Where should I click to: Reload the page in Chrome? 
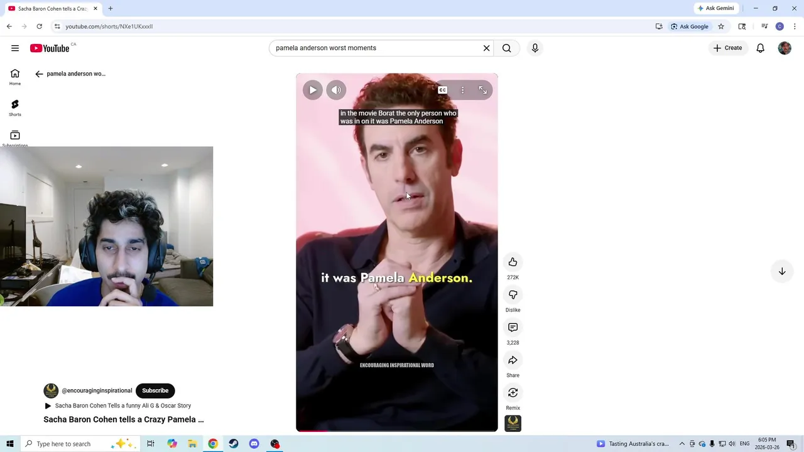click(39, 26)
